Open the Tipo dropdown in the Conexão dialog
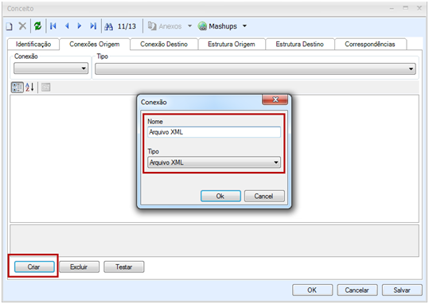The image size is (429, 304). click(214, 162)
